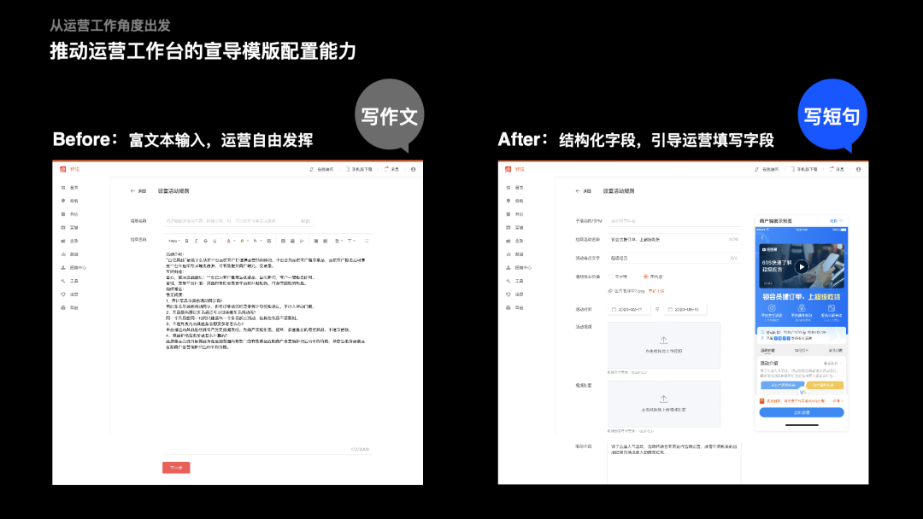Click title input field in Before form
The image size is (923, 519).
[238, 221]
